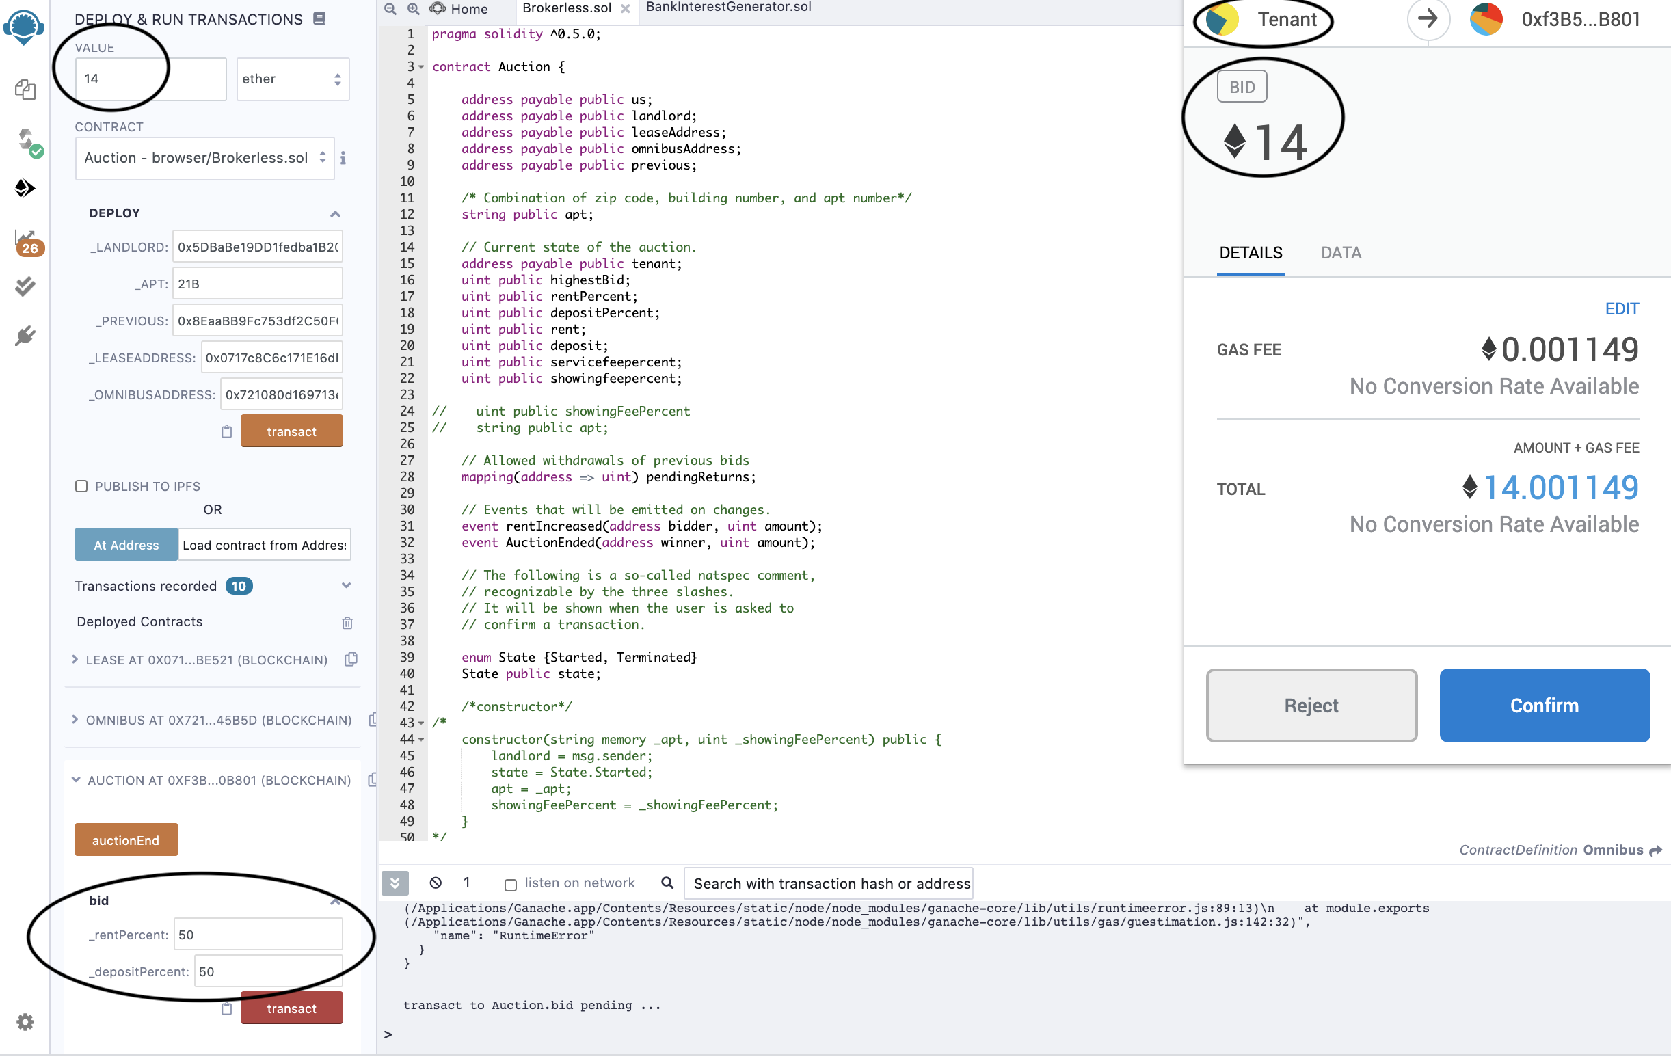Click the _OMNIBUSADDRESS input field
This screenshot has width=1671, height=1061.
tap(282, 394)
